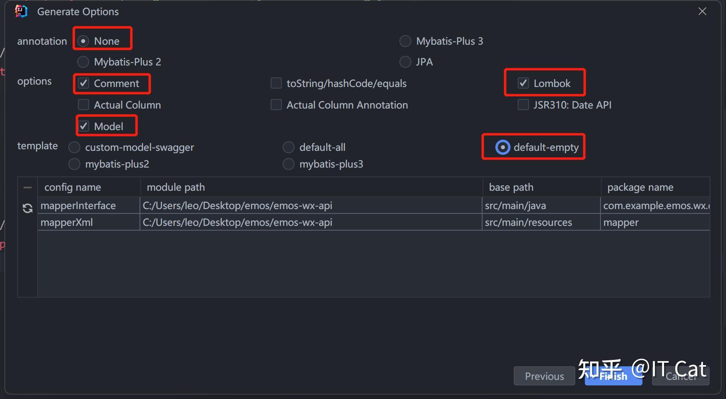This screenshot has height=399, width=726.
Task: Click the src/main/java base path cell
Action: pos(541,205)
